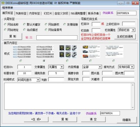Click inside the large output text area
140x127 pixels.
[68, 96]
